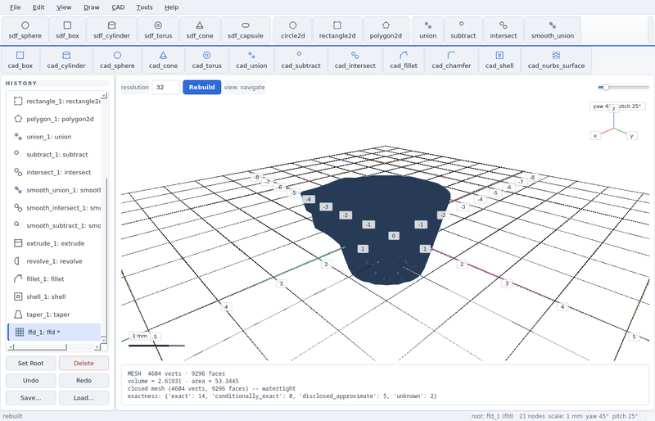Use the cad_nurbs_surface tool
The height and width of the screenshot is (421, 655).
point(556,61)
